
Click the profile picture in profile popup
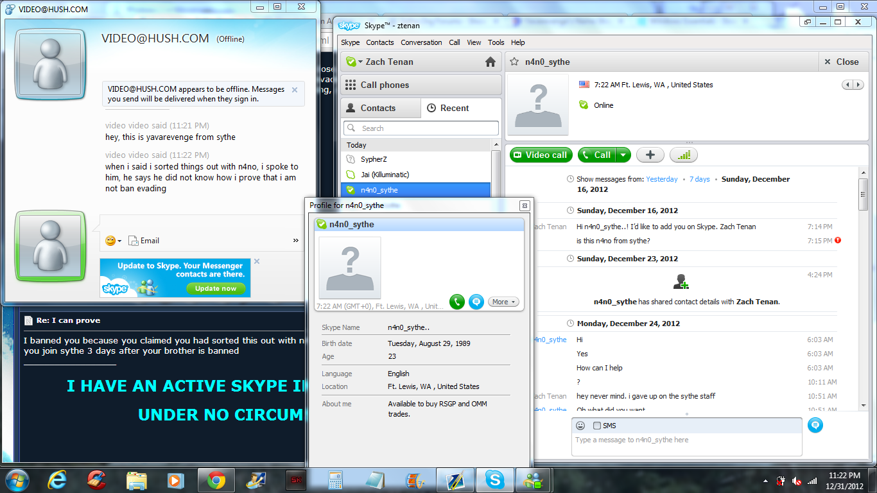tap(350, 267)
